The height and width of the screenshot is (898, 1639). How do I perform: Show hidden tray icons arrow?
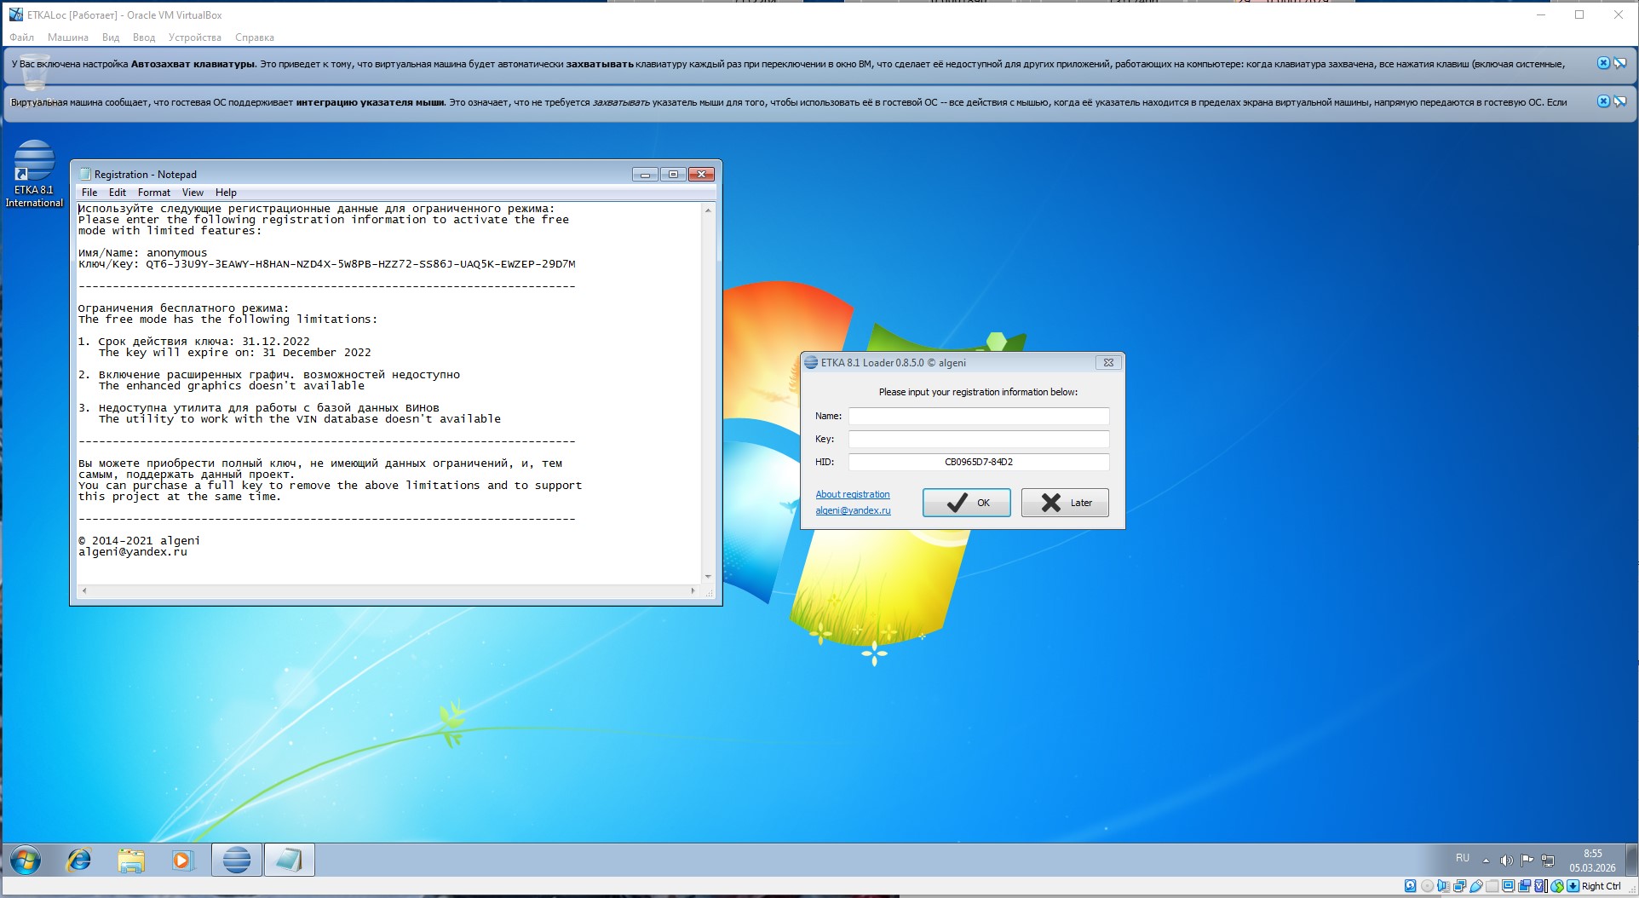(x=1486, y=860)
